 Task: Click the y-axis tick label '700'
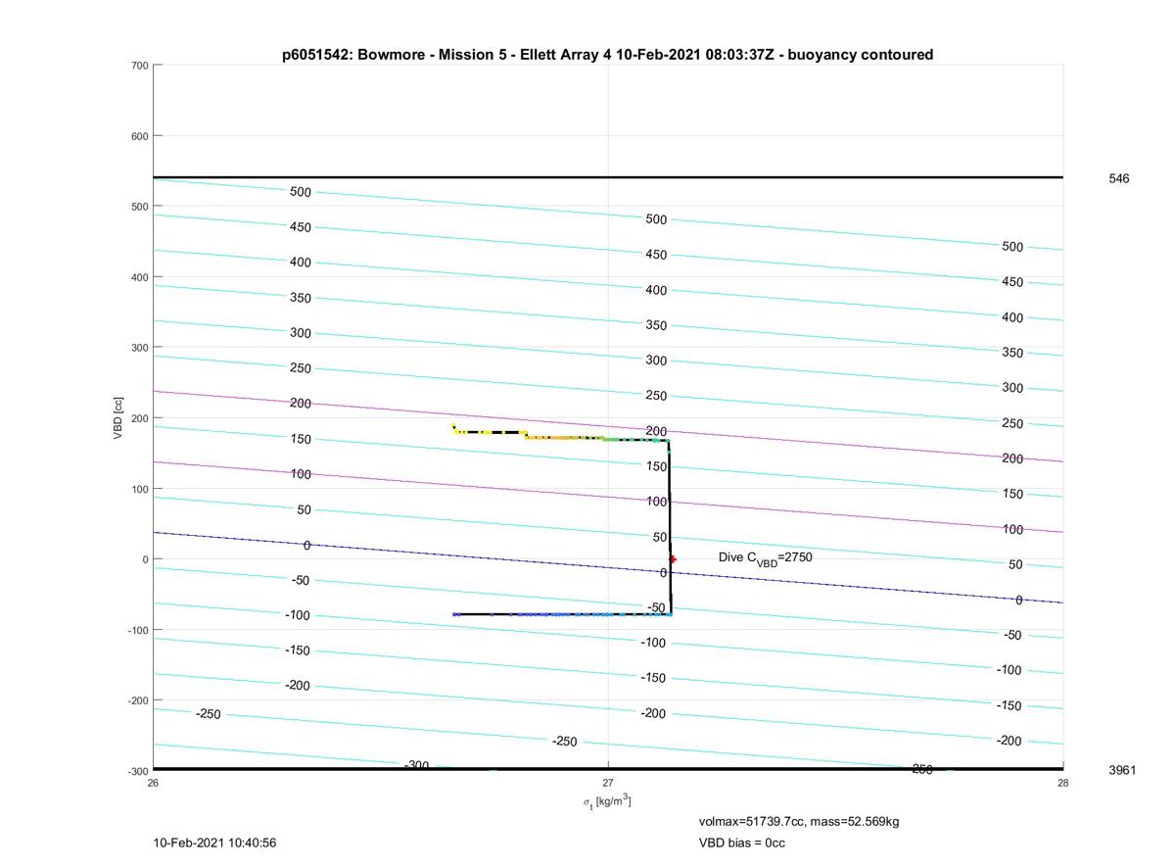[138, 66]
